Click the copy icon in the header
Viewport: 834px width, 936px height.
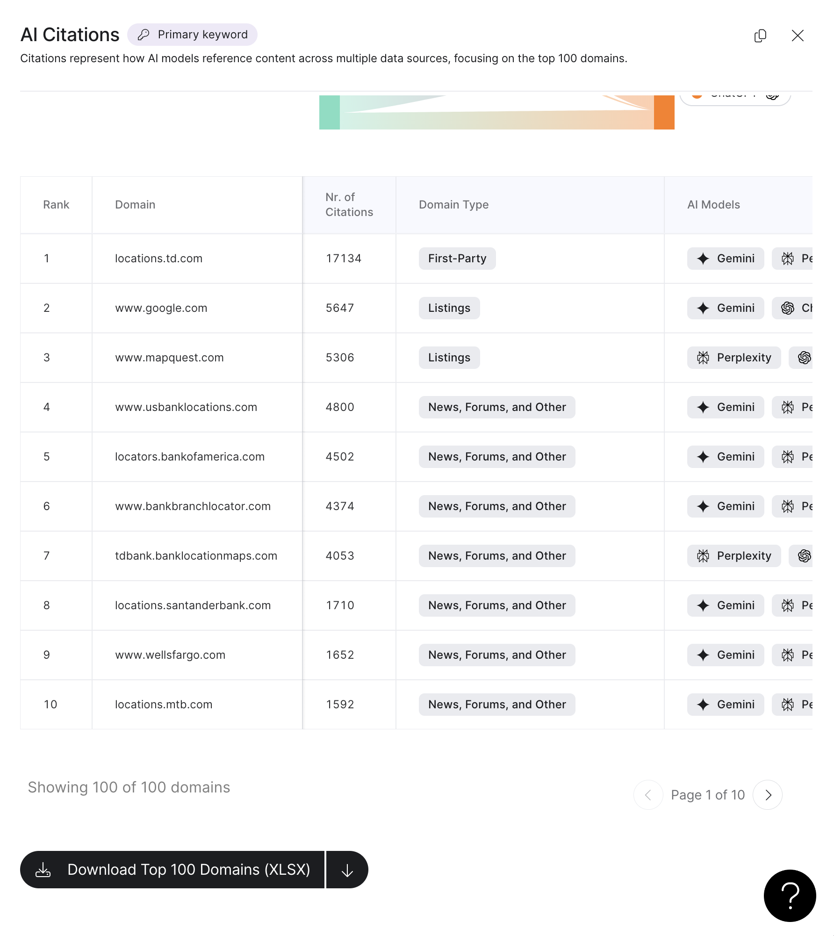coord(760,36)
